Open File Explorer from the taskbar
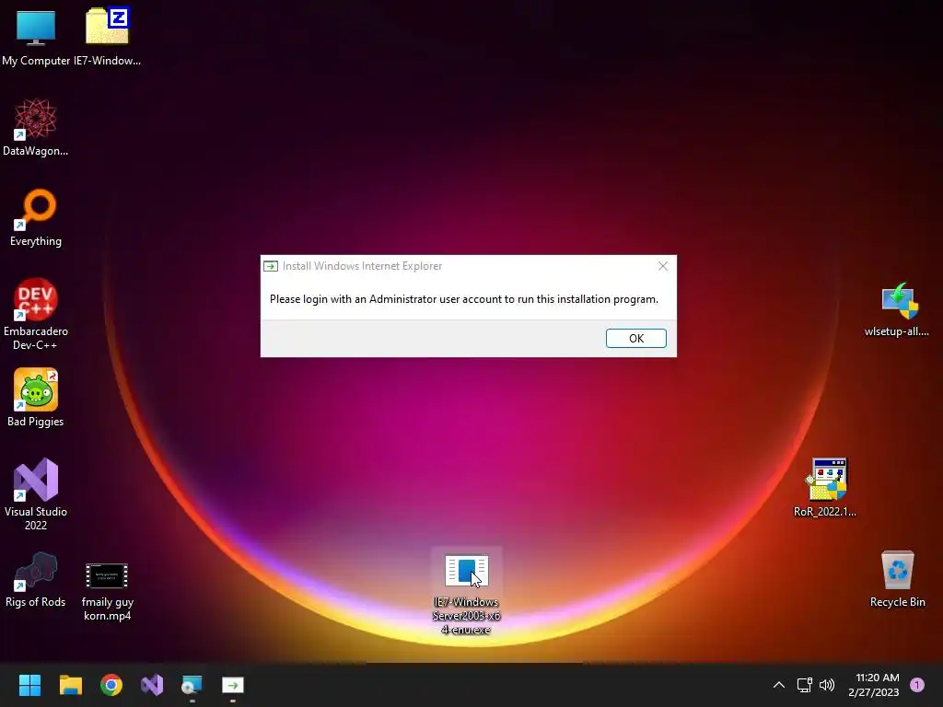This screenshot has height=707, width=943. coord(70,685)
